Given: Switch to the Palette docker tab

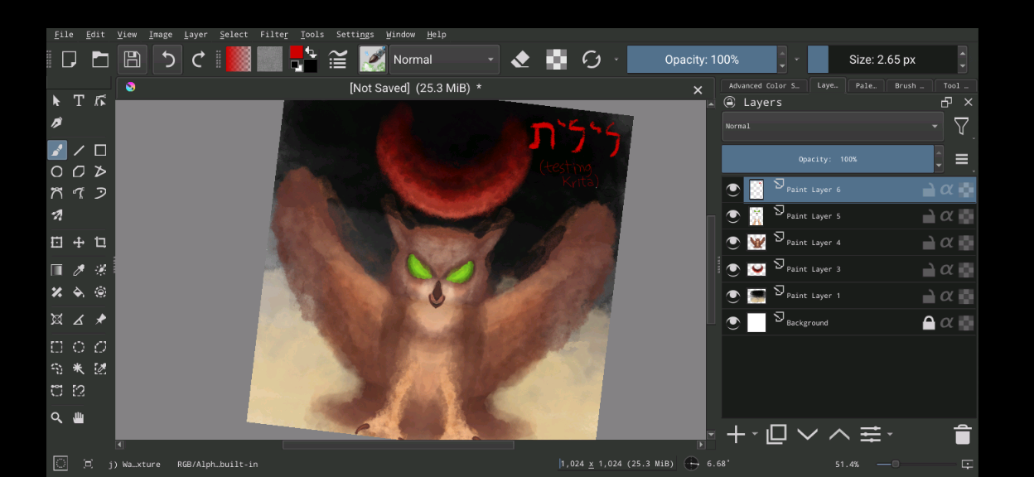Looking at the screenshot, I should coord(866,85).
